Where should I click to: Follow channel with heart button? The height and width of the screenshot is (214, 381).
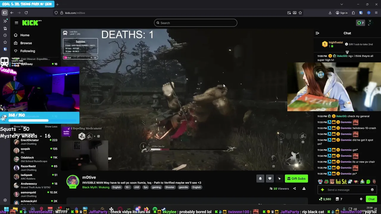point(270,178)
